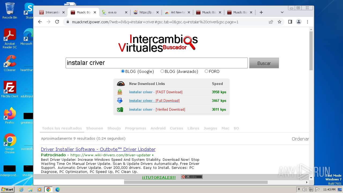Click the blue Full Download arrow icon
343x193 pixels.
coord(120,101)
